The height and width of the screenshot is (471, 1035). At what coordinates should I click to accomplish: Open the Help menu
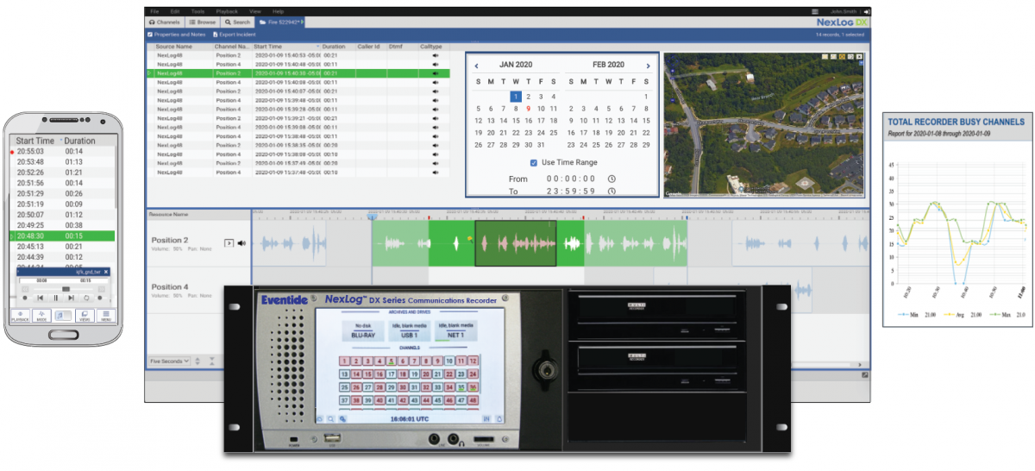click(x=278, y=11)
